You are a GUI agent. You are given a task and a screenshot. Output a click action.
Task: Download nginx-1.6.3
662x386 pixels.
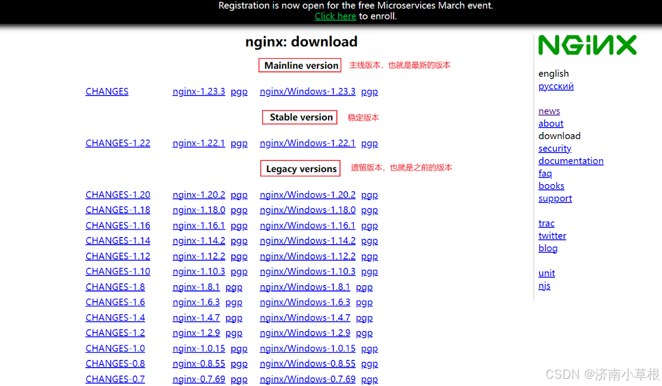coord(196,302)
